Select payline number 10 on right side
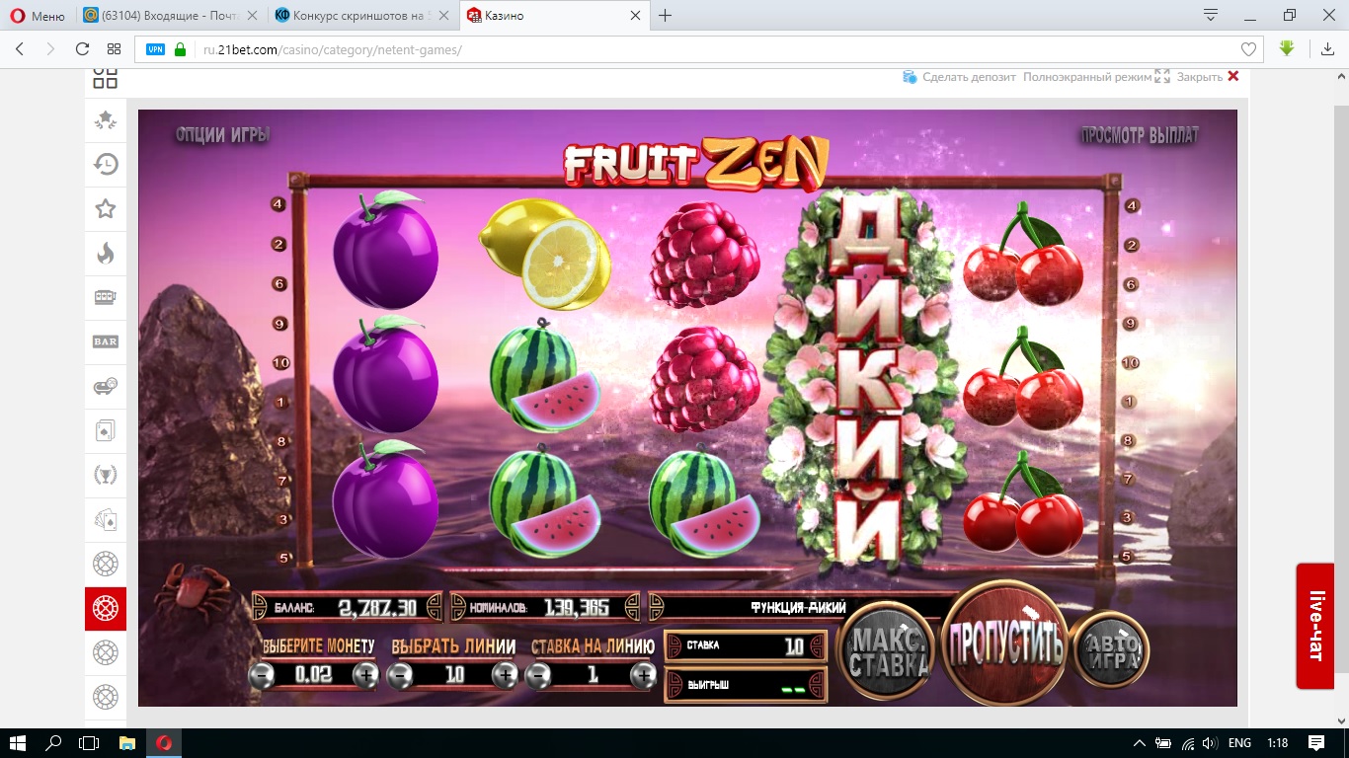Image resolution: width=1349 pixels, height=758 pixels. click(1131, 362)
